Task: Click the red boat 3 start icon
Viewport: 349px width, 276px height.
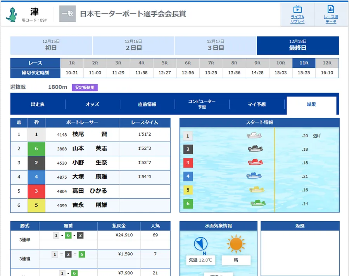Action: click(x=256, y=162)
